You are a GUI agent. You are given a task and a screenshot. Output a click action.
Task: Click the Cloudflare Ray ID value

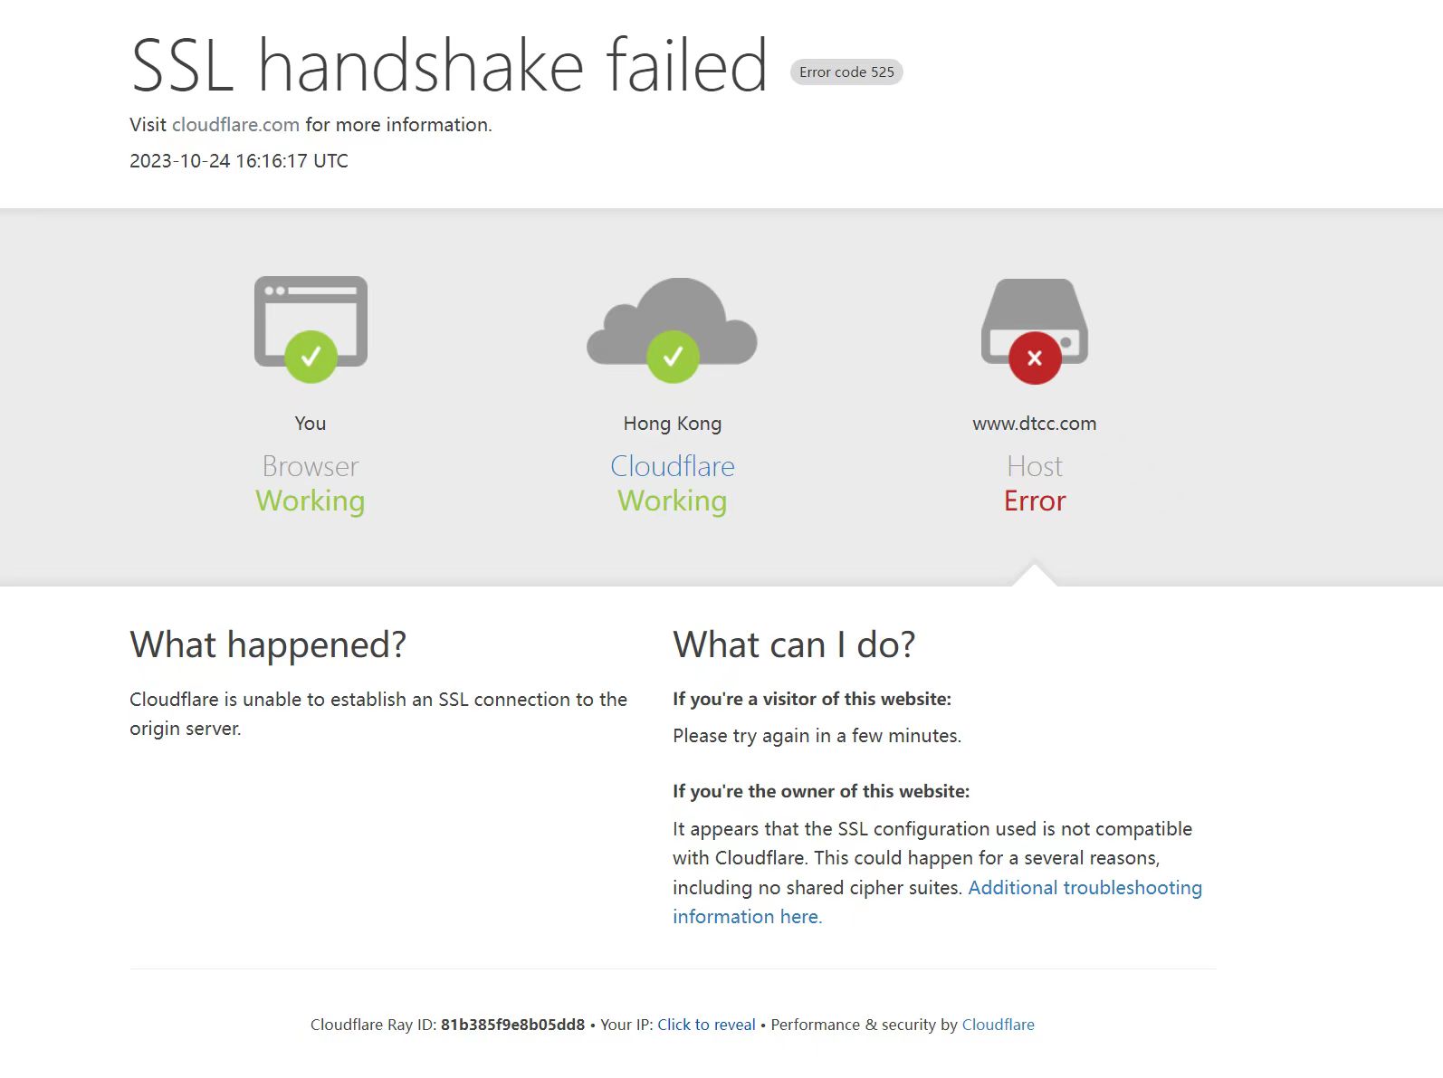pyautogui.click(x=512, y=1025)
